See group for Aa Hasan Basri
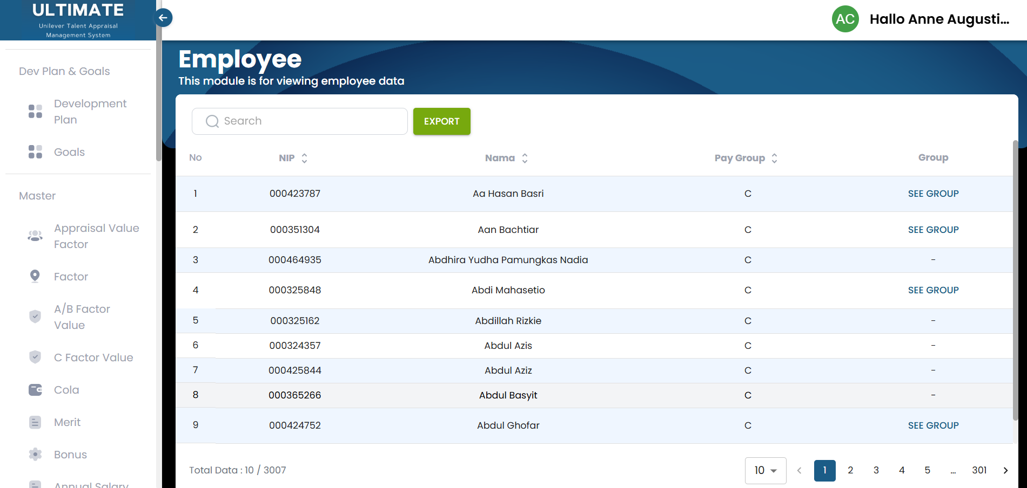The height and width of the screenshot is (488, 1027). coord(933,194)
